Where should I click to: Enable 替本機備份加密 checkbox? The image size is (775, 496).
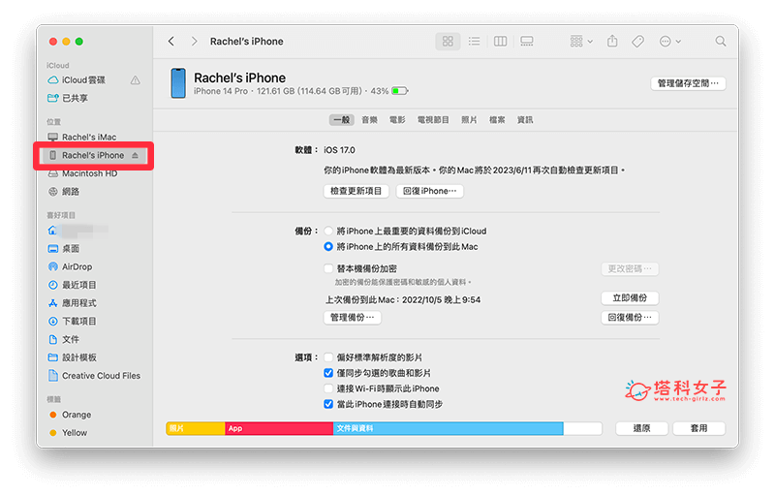(328, 268)
